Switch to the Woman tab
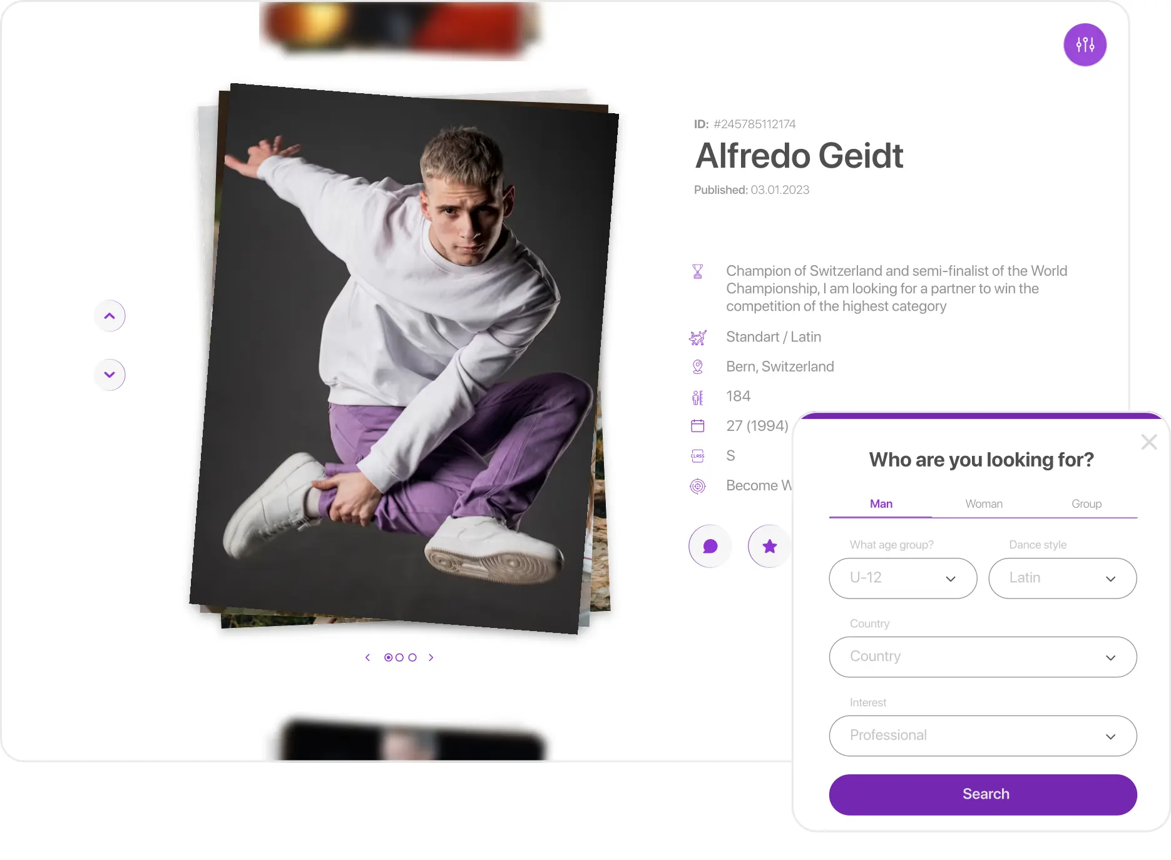 click(x=983, y=503)
